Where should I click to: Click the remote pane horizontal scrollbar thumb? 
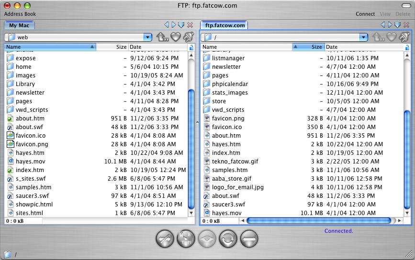pyautogui.click(x=319, y=220)
